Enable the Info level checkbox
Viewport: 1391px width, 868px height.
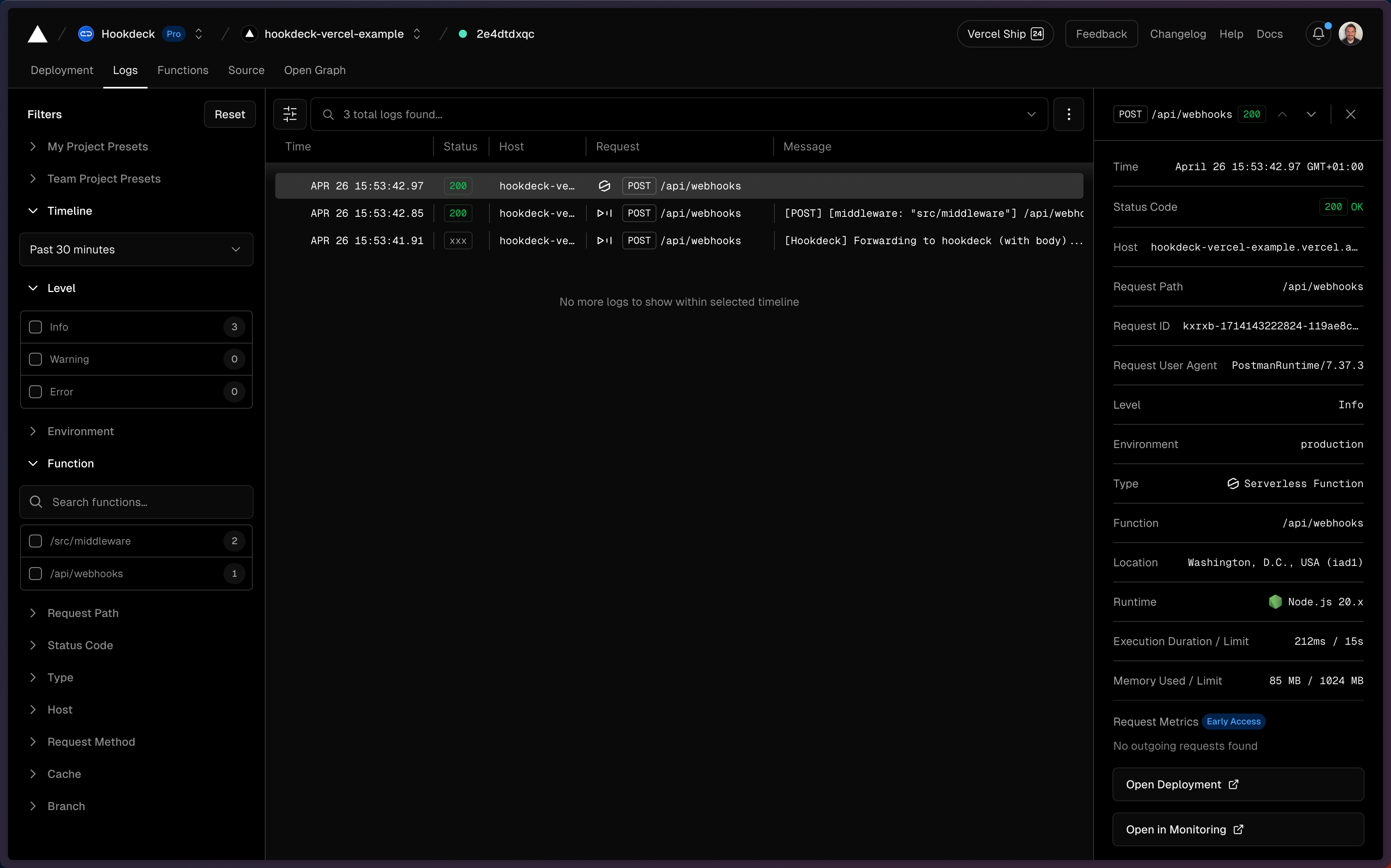[35, 327]
